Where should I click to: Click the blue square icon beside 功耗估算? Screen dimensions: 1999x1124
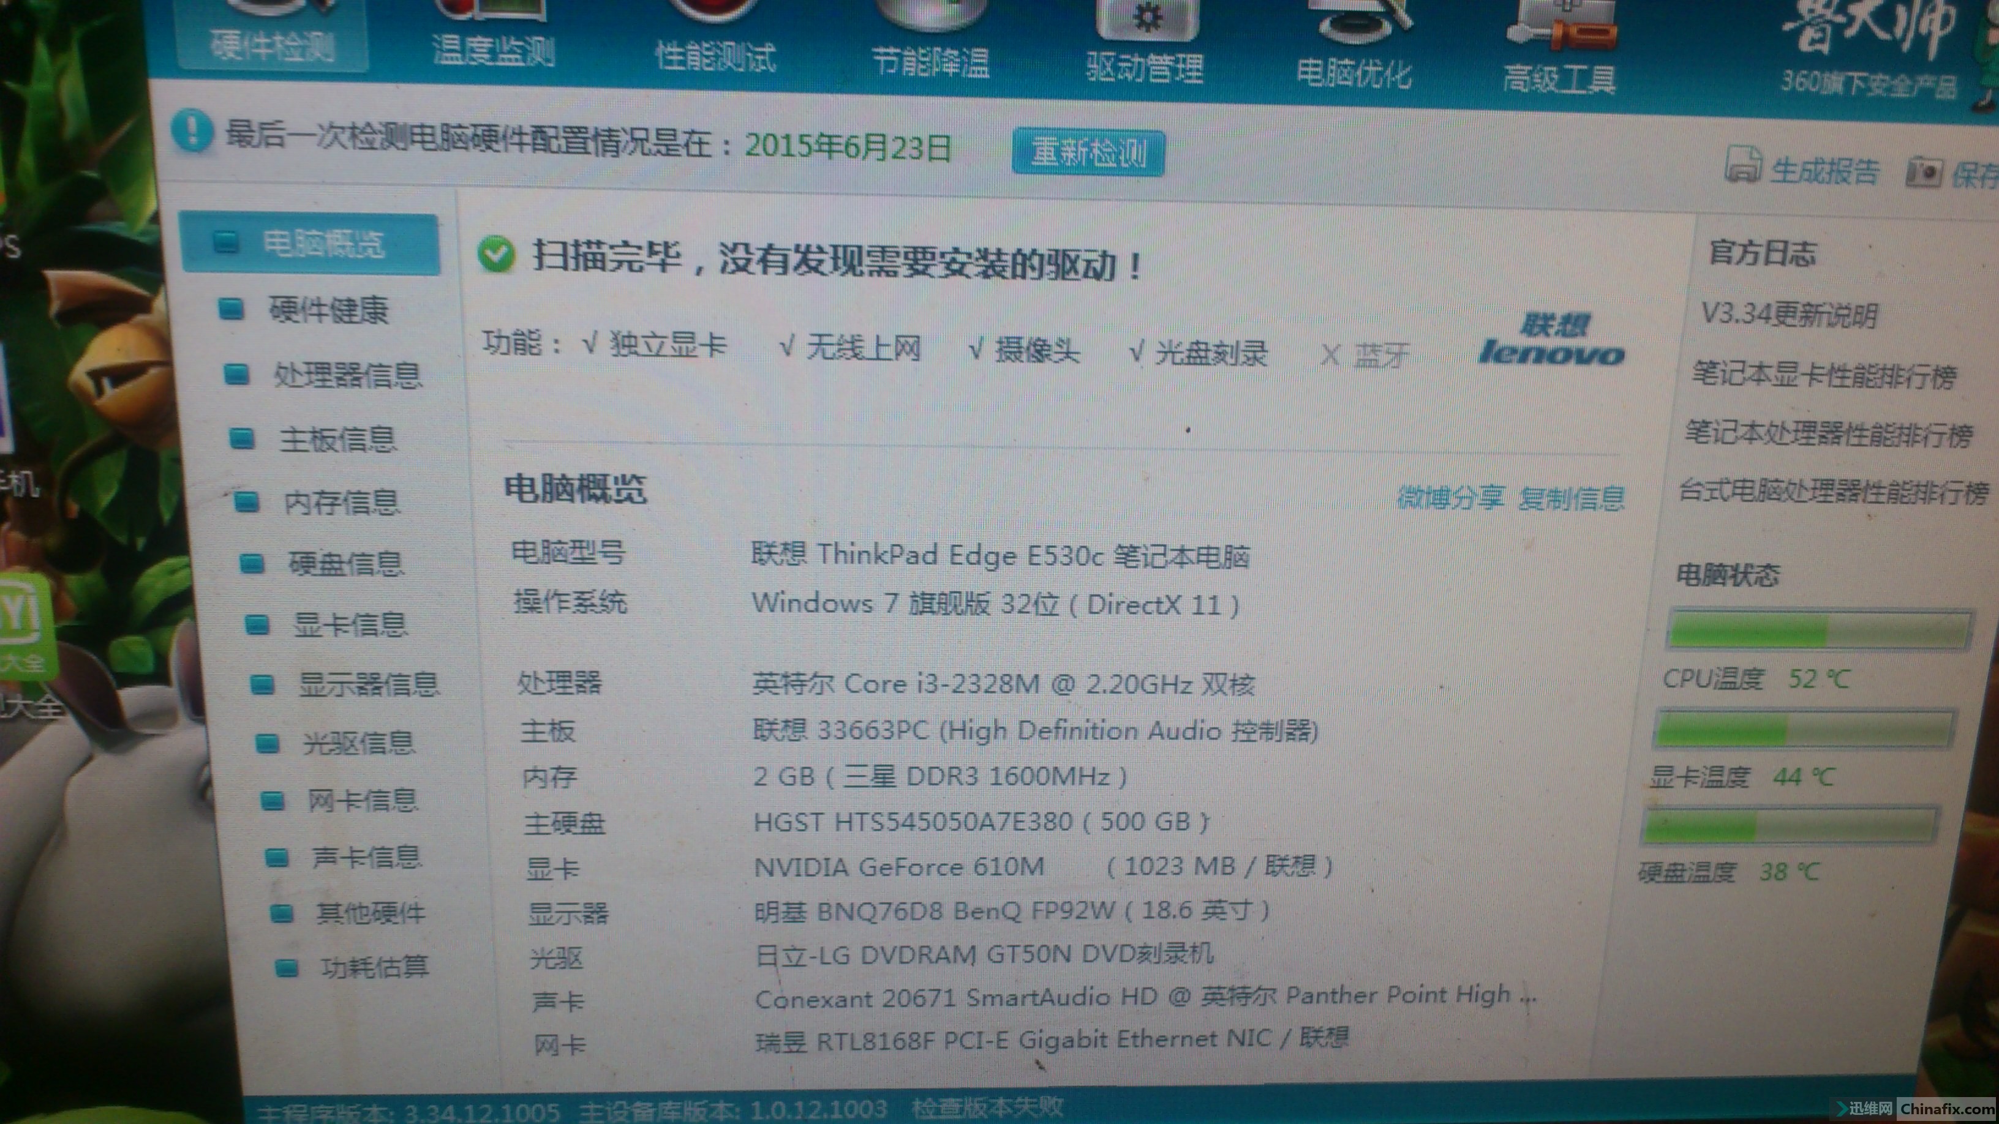point(287,967)
